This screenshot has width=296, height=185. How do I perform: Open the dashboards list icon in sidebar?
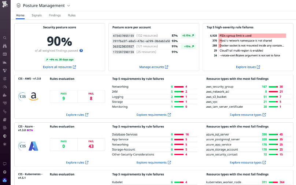tap(5, 54)
